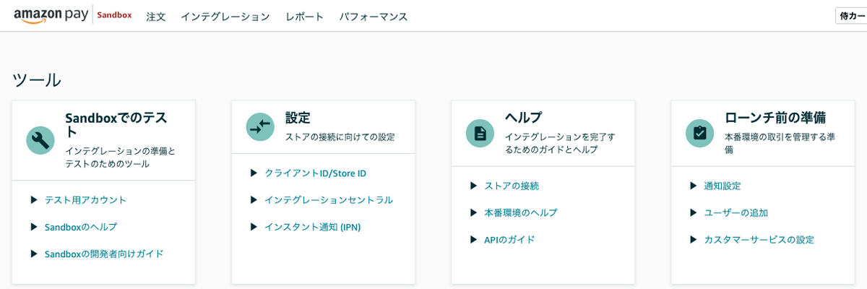The image size is (867, 289).
Task: Open the パフォーマンス menu
Action: click(x=373, y=17)
